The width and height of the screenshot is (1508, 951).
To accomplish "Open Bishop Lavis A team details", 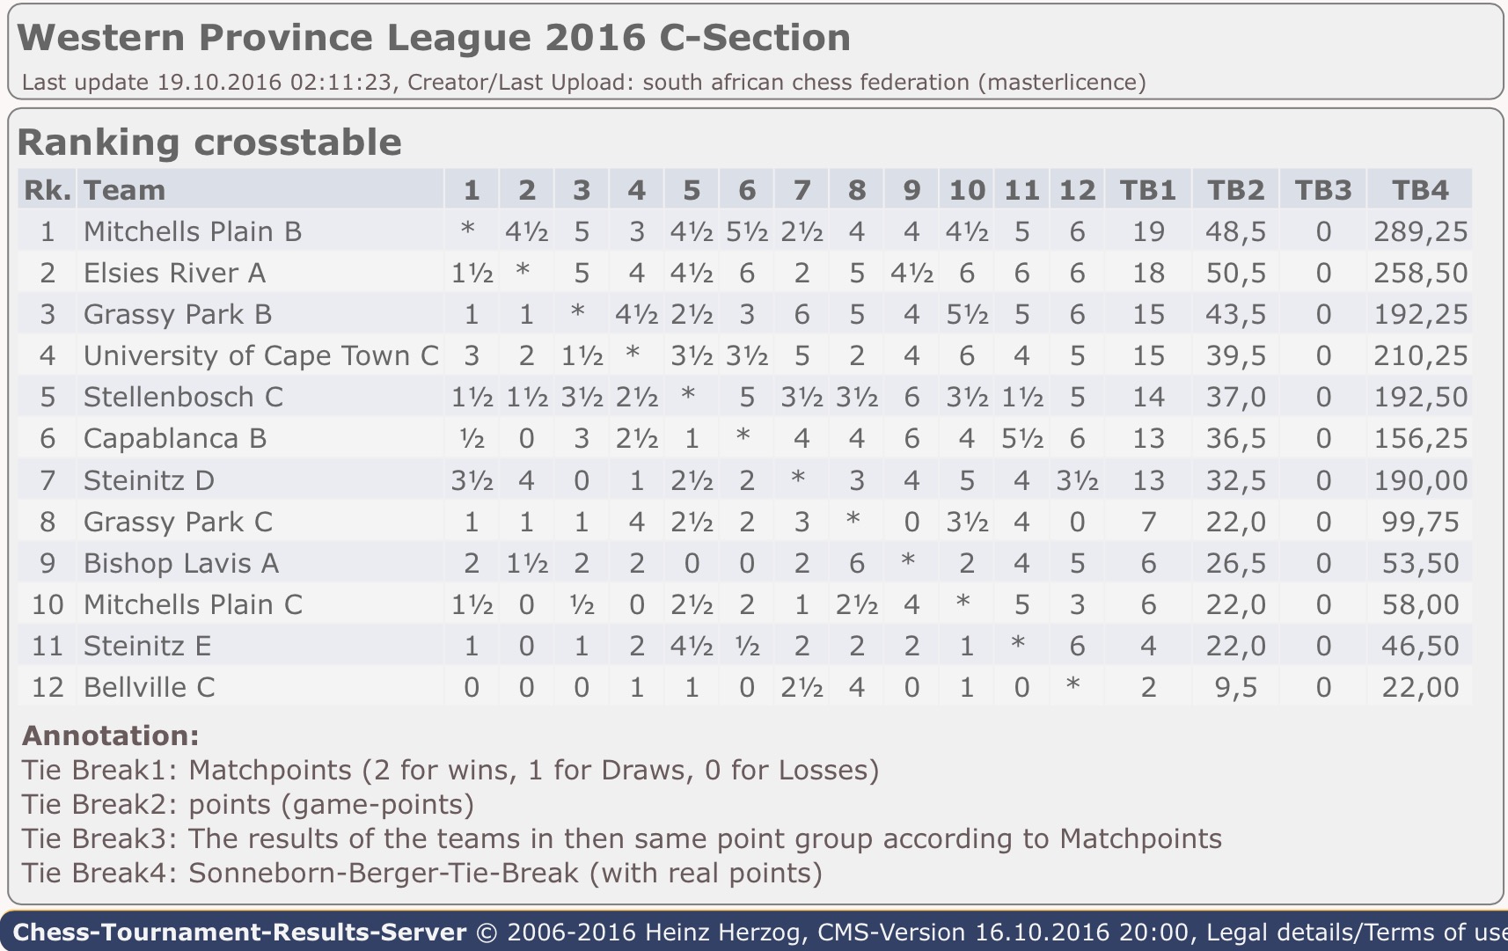I will click(180, 563).
